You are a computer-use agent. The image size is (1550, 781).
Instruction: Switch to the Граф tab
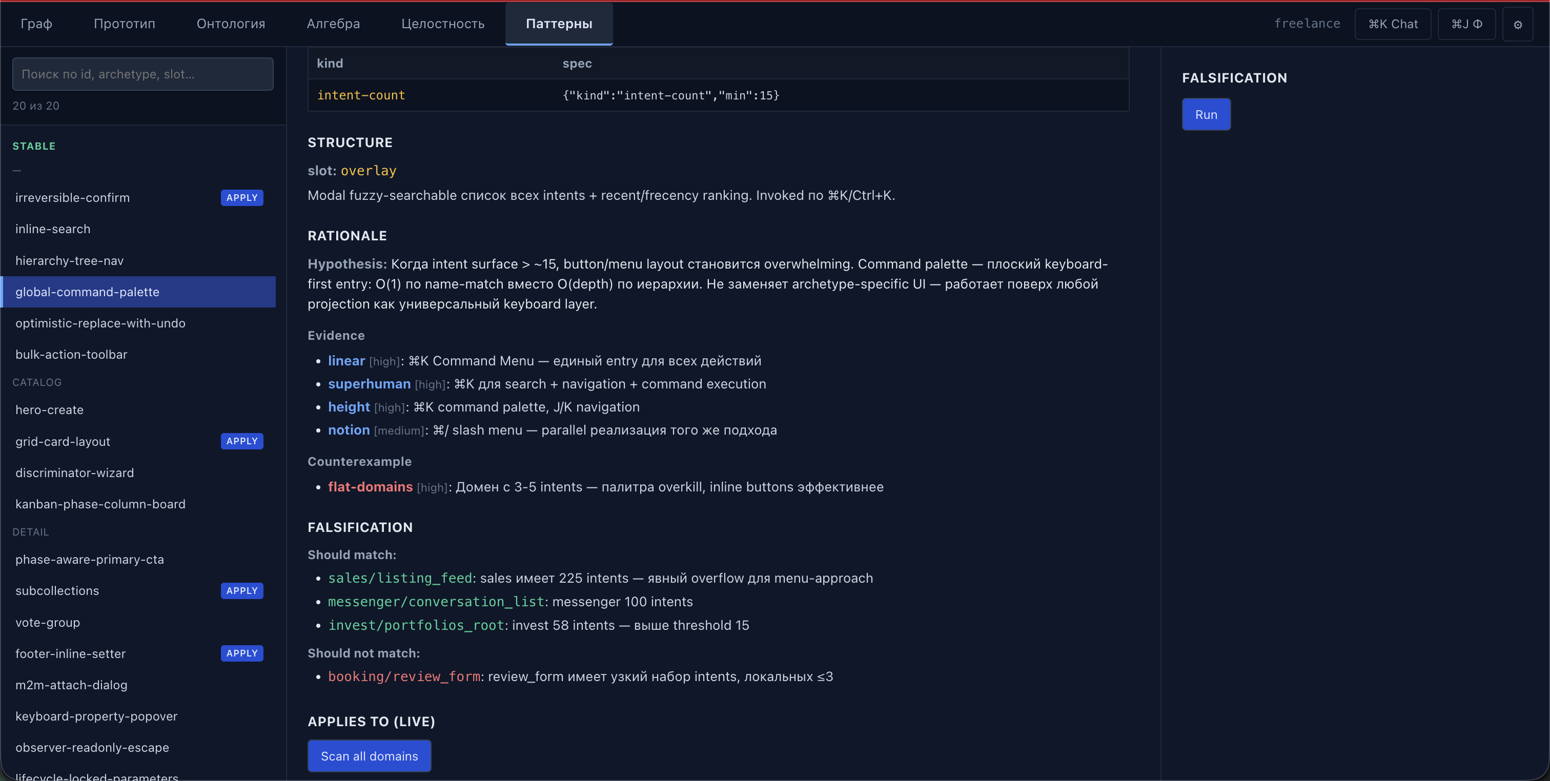[x=36, y=24]
